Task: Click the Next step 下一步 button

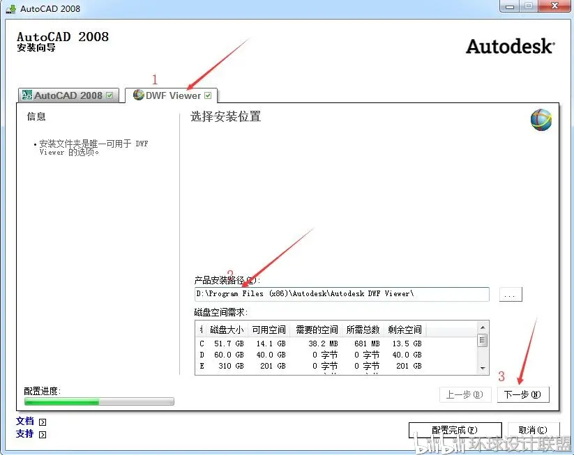Action: click(523, 394)
